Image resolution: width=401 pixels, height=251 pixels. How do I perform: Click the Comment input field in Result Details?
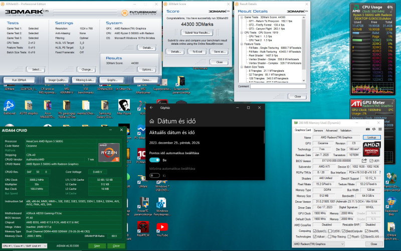pos(278,86)
